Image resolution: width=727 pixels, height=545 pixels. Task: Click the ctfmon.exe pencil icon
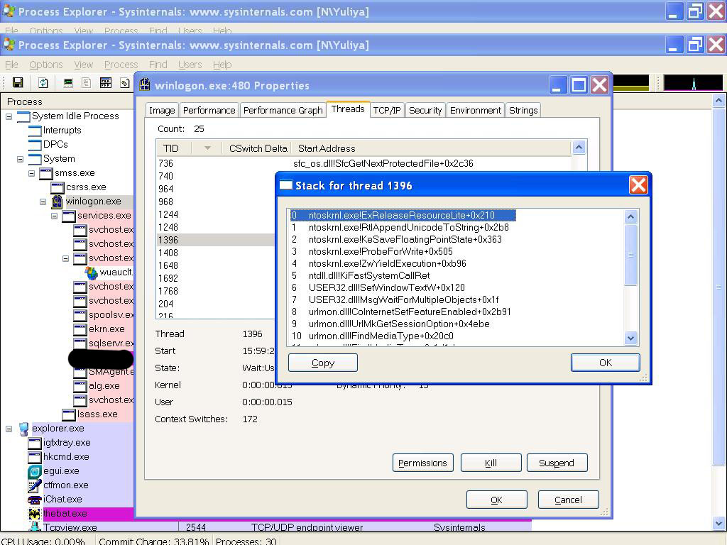click(x=35, y=485)
